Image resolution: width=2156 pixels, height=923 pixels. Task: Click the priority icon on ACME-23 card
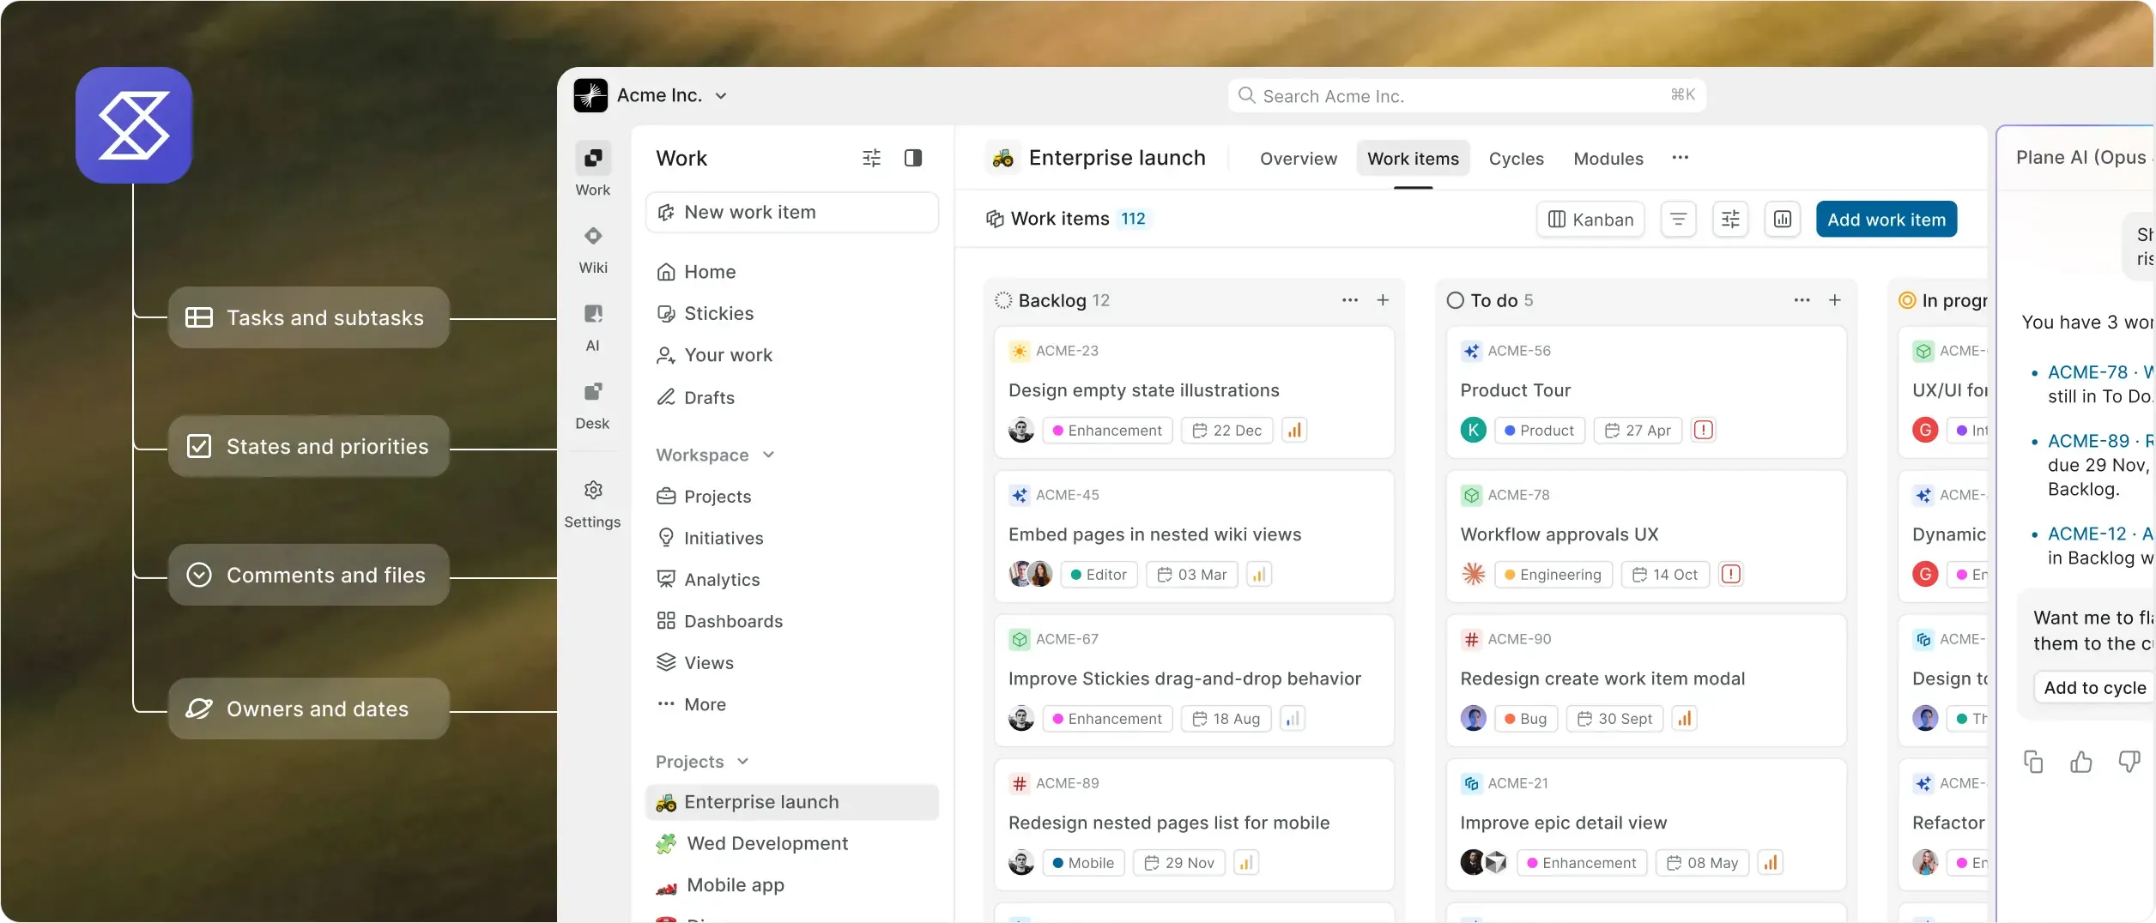pos(1293,431)
